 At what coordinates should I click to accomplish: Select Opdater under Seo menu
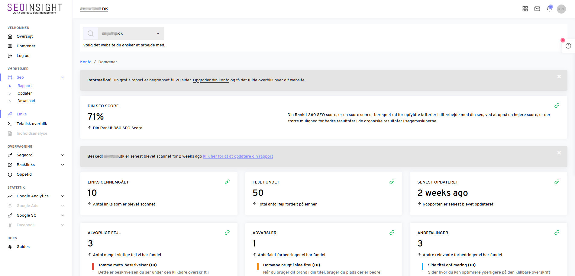[x=25, y=93]
